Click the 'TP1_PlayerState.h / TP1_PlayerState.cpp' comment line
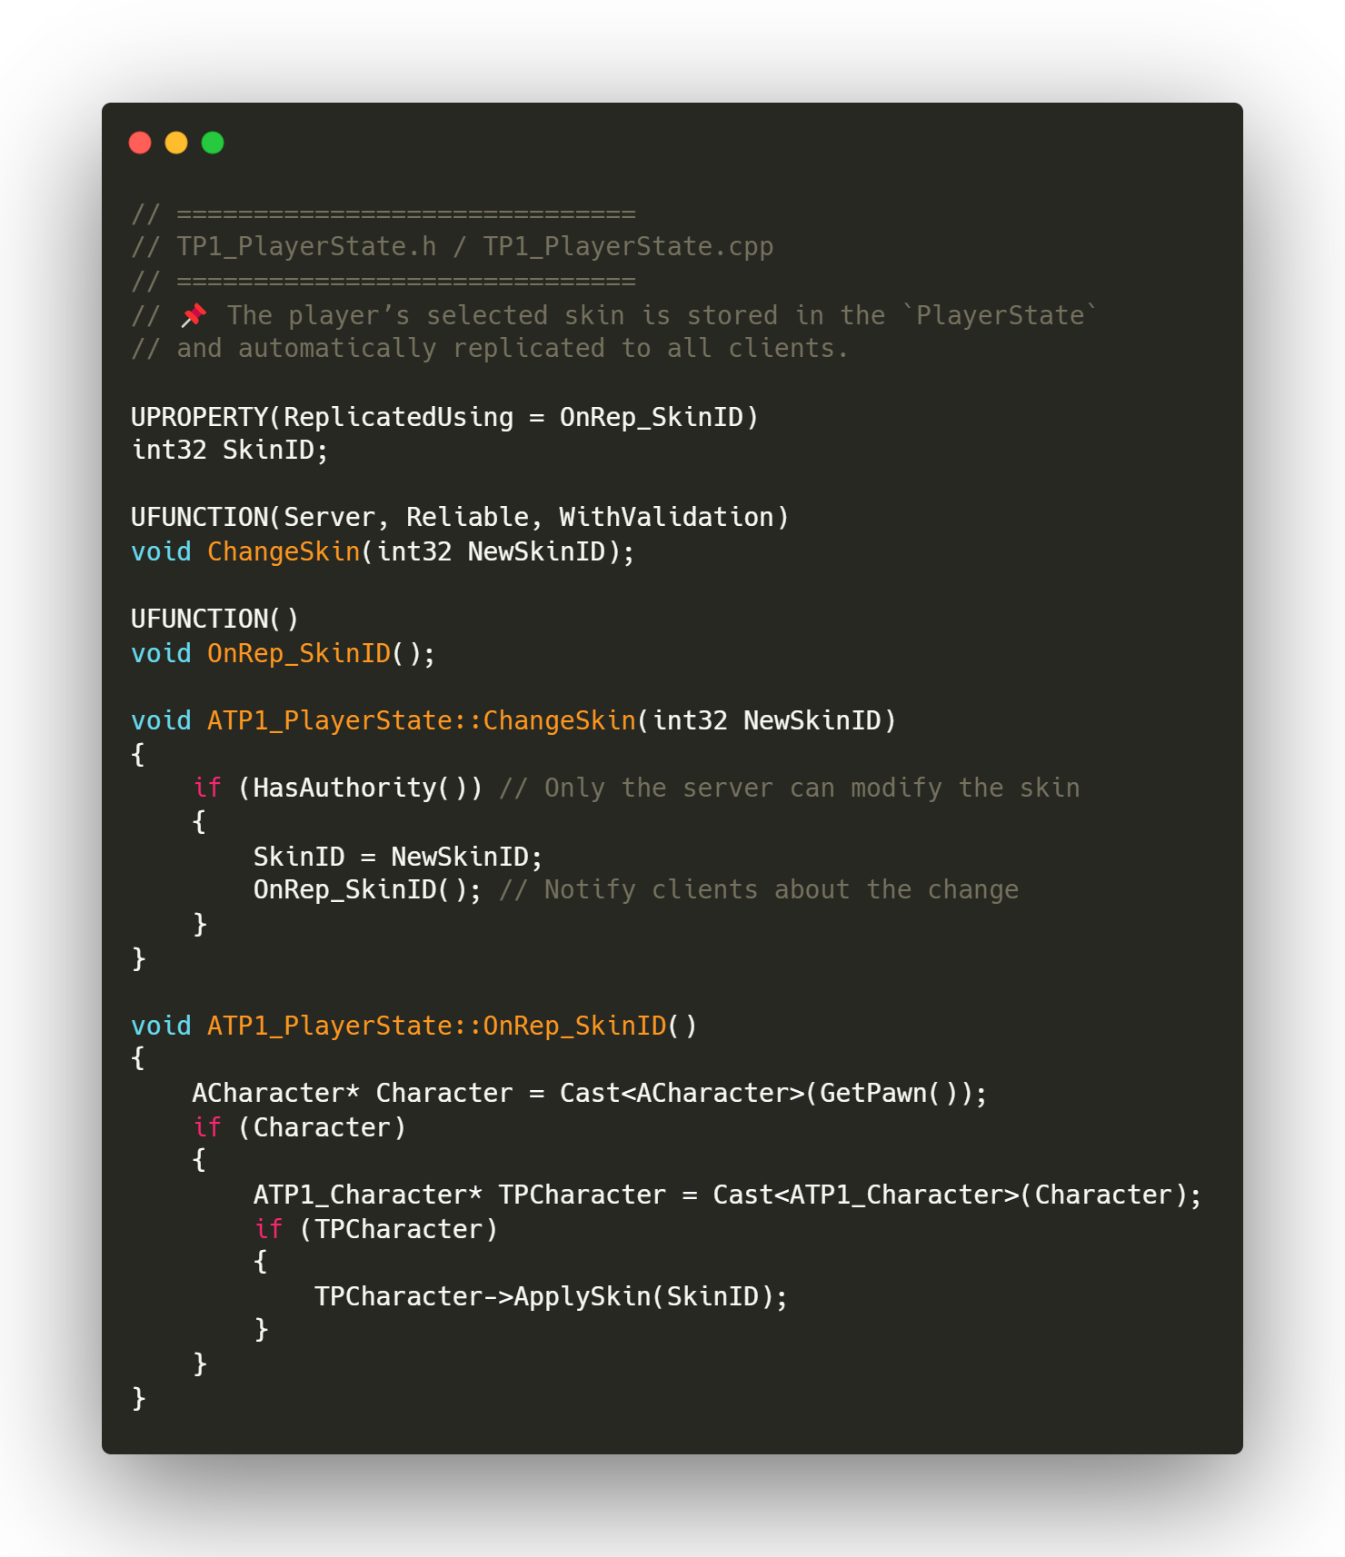Screen dimensions: 1345x1557 (x=453, y=247)
